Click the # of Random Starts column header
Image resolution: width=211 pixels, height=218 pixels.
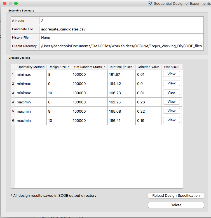(89, 67)
